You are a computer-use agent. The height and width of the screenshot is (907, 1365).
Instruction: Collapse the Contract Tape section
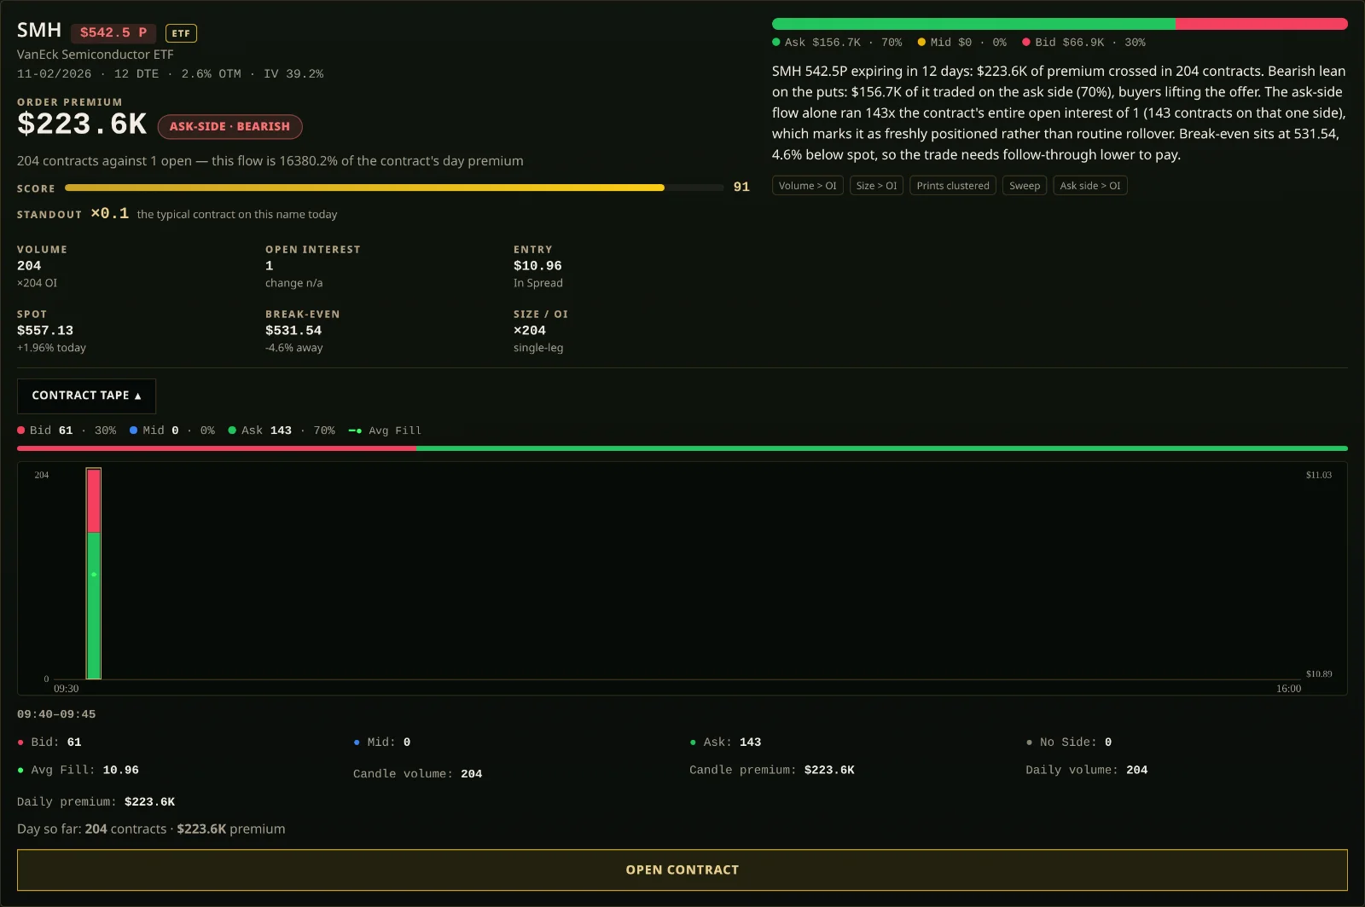[86, 396]
